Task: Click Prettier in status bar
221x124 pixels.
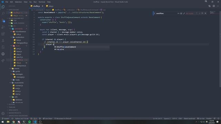Action: click(x=209, y=118)
